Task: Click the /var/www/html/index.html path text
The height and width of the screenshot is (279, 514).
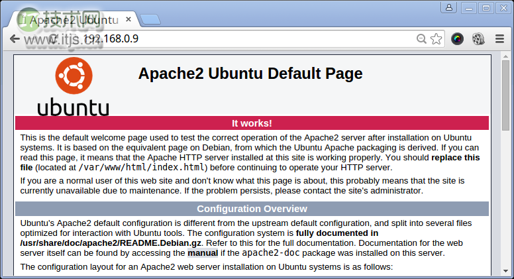Action: (142, 168)
